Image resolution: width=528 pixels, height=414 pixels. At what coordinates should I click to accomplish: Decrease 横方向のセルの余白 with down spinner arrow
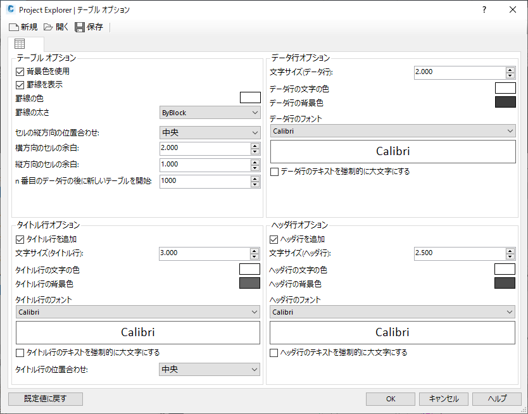point(255,151)
